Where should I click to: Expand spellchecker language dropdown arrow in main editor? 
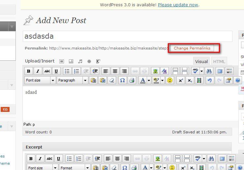(201, 71)
